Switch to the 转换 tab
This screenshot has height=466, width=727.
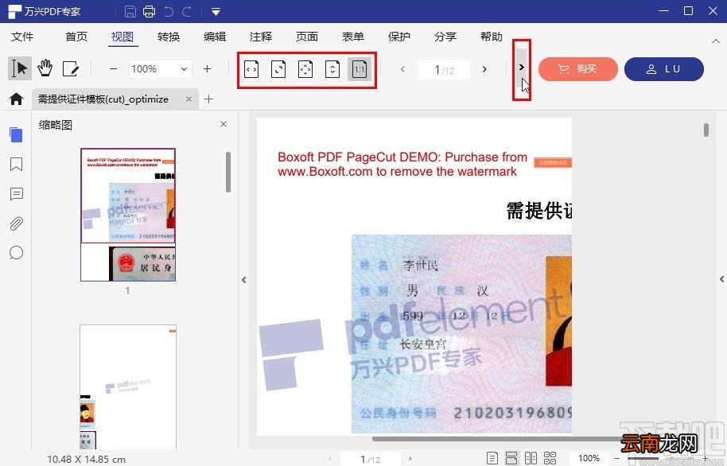(x=169, y=37)
